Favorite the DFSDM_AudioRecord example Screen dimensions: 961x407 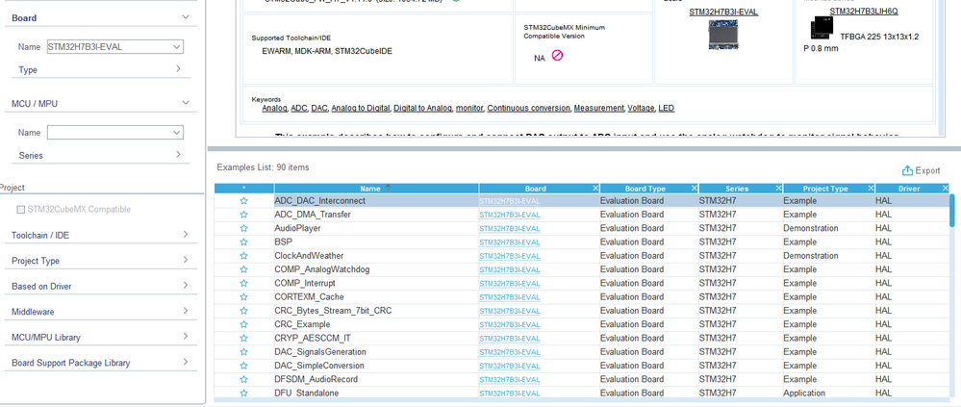point(244,379)
